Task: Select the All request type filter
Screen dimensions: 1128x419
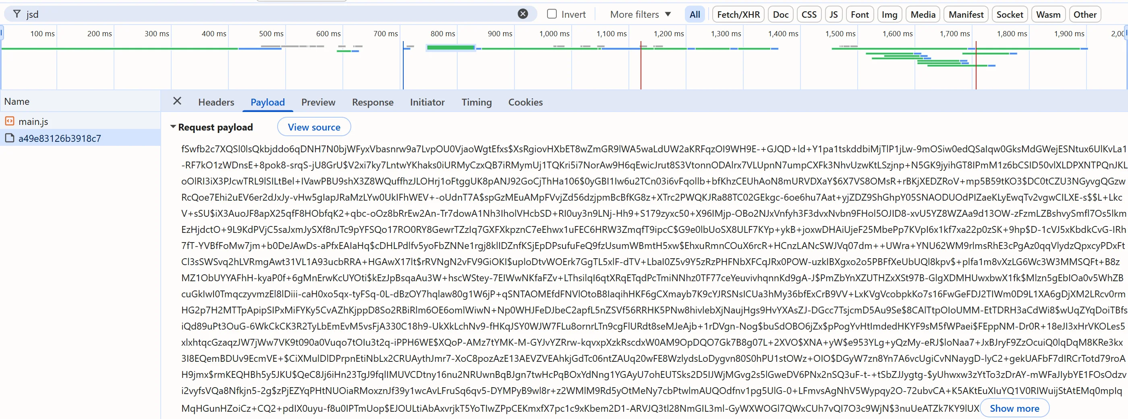Action: (695, 15)
